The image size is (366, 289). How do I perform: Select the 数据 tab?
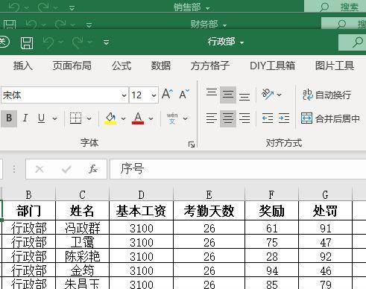coord(161,66)
